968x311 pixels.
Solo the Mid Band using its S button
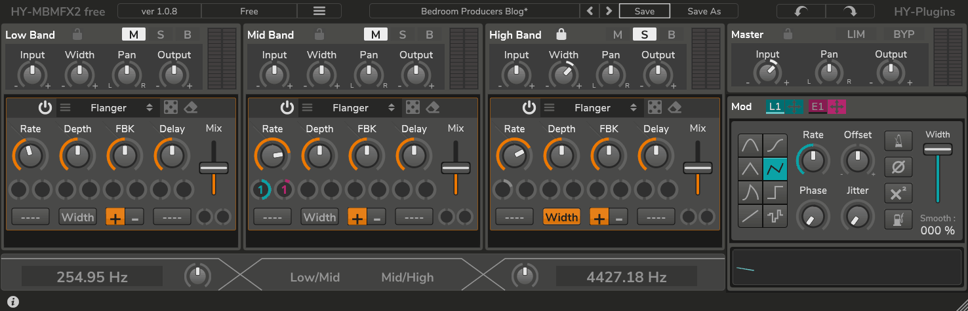403,35
